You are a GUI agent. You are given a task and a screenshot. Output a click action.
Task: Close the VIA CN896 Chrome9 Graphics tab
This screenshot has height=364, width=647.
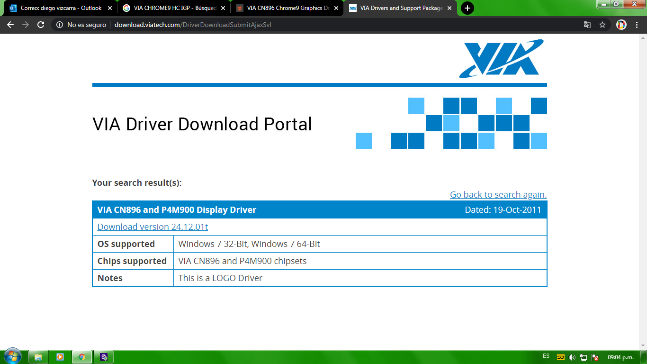(x=336, y=8)
